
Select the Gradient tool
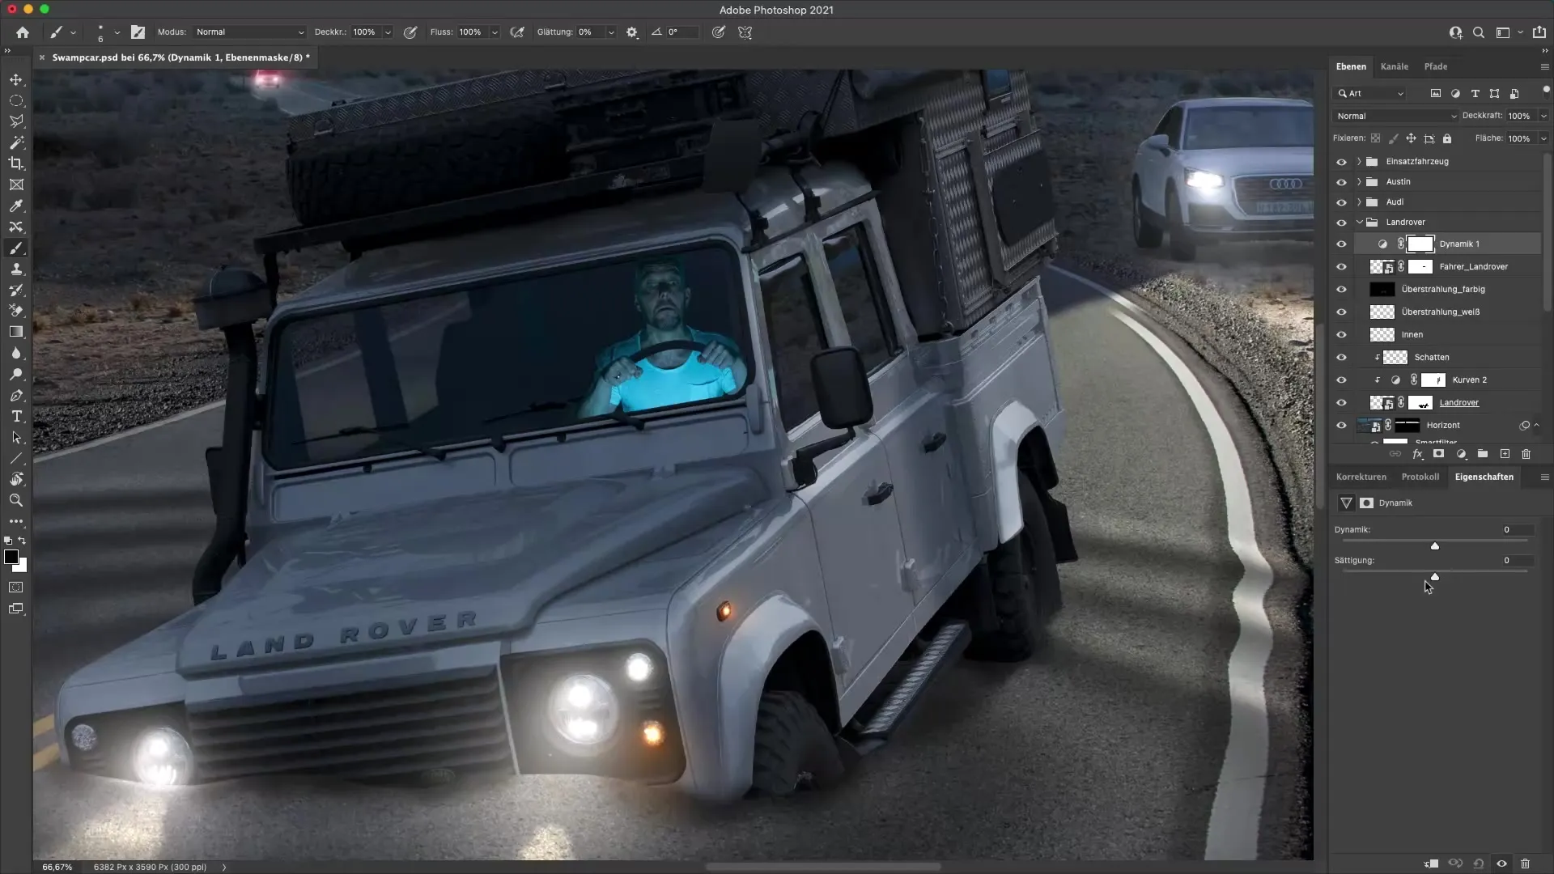pos(16,332)
